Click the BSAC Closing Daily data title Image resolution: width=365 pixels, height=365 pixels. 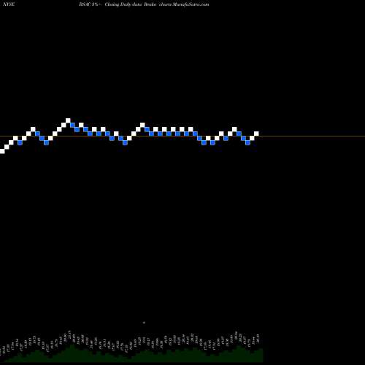(144, 4)
